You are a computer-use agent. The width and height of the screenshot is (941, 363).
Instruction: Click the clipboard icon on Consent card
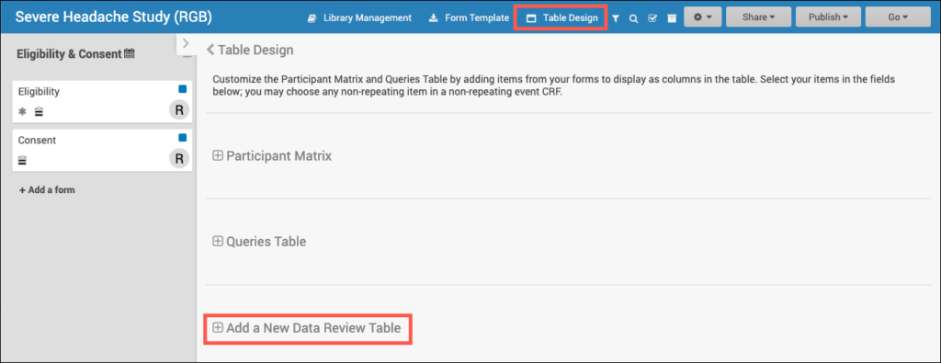(x=23, y=160)
